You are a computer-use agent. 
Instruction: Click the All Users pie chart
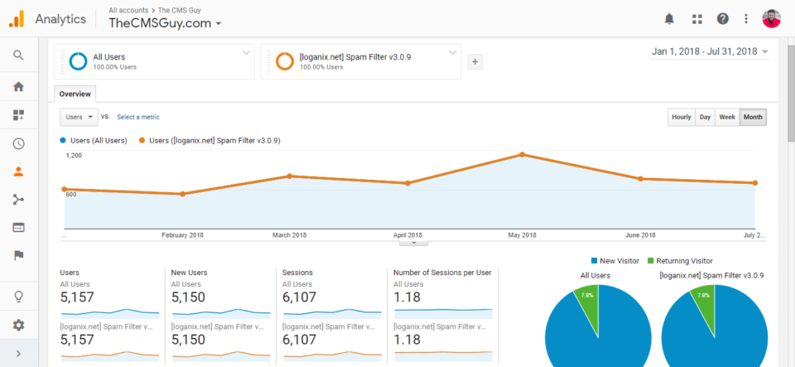pos(598,326)
